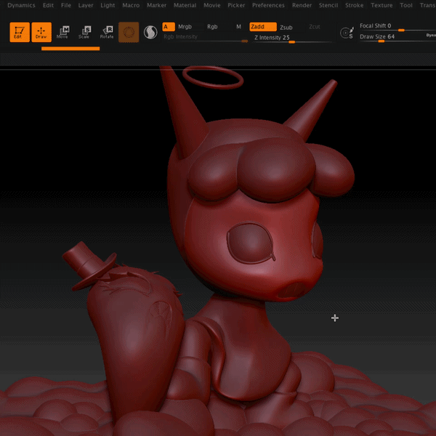Click the Gizmo 3D sphere icon

point(129,32)
